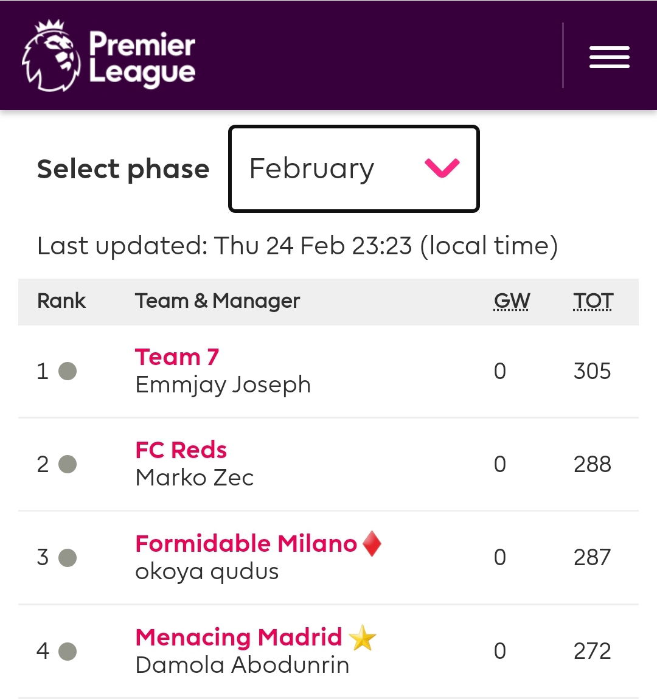Click the grey status dot next to rank 2
The image size is (657, 699).
pyautogui.click(x=68, y=464)
